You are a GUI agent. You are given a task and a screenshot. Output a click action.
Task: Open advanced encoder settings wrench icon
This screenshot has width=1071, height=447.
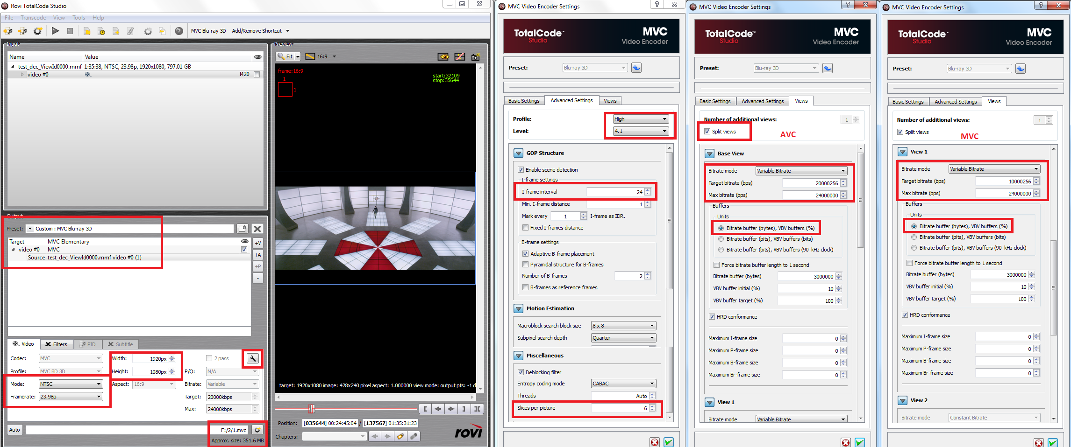pyautogui.click(x=252, y=358)
